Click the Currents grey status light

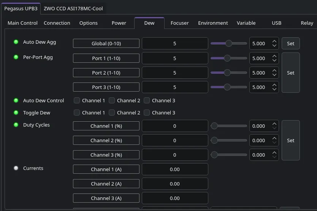(16, 168)
